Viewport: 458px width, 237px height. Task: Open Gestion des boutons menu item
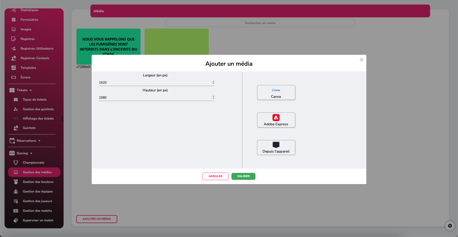[38, 182]
